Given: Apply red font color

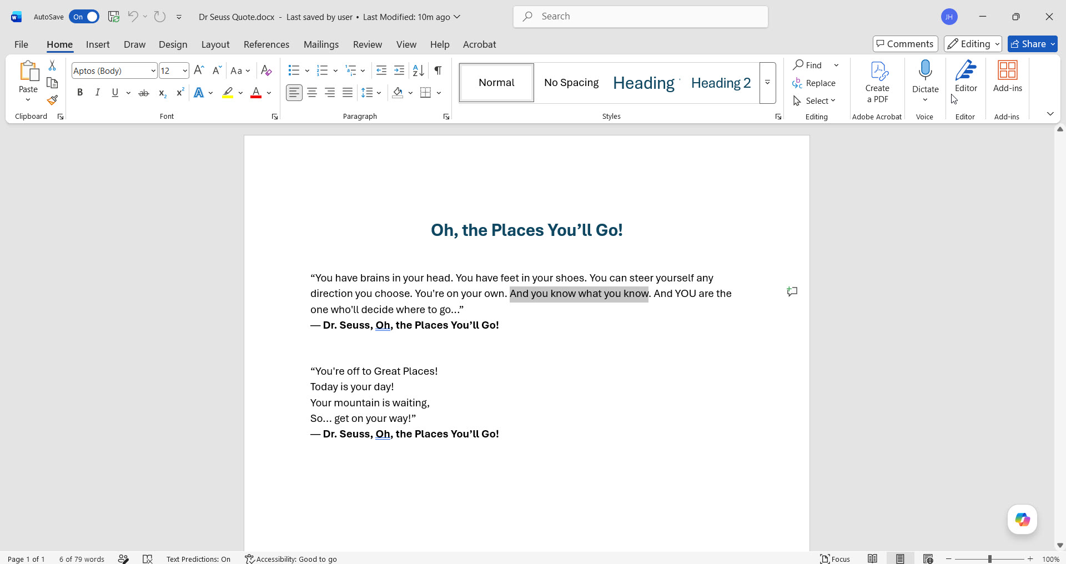Looking at the screenshot, I should tap(256, 93).
